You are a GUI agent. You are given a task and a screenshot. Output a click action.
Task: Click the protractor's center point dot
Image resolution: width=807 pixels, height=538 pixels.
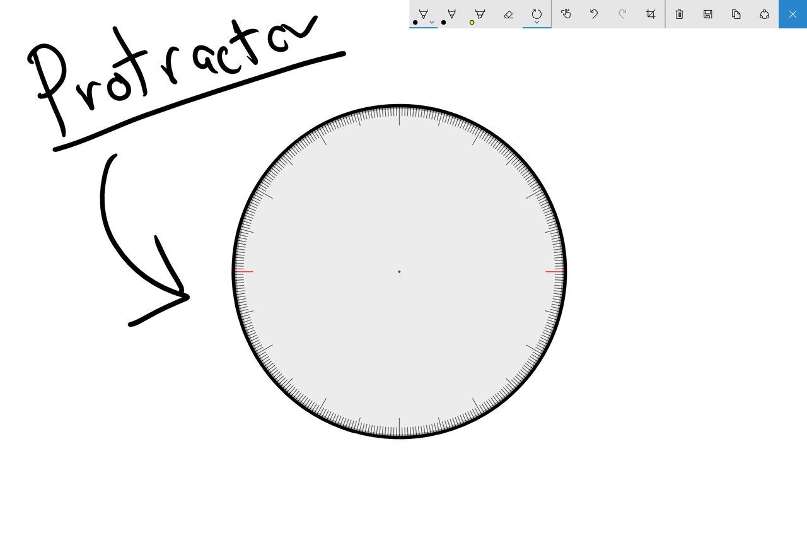(399, 272)
